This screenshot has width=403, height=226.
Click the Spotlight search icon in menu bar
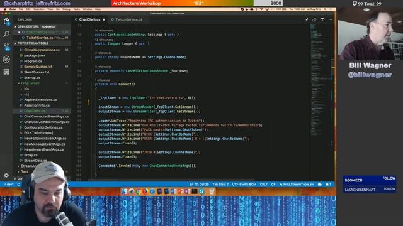[x=325, y=9]
